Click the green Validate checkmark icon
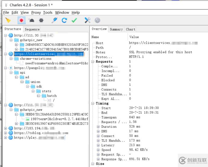This screenshot has height=167, width=208. 74,20
